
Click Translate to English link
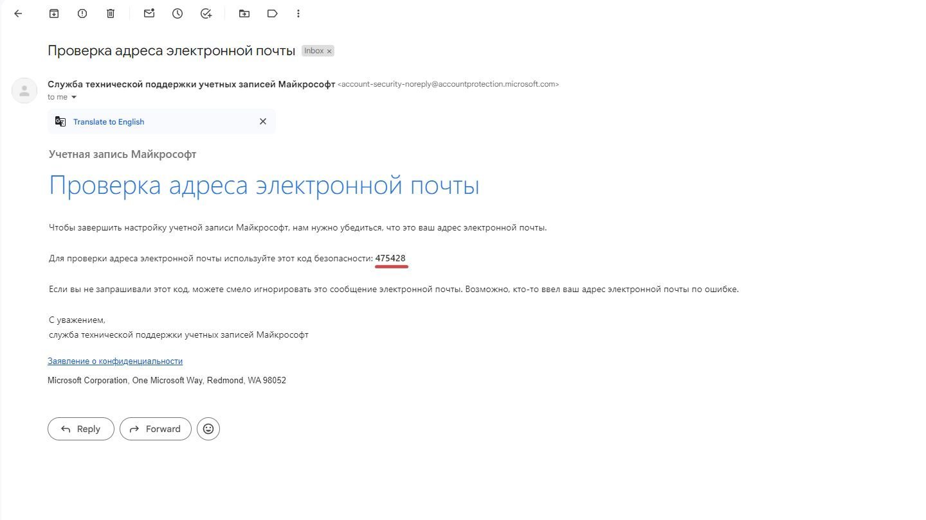[109, 122]
